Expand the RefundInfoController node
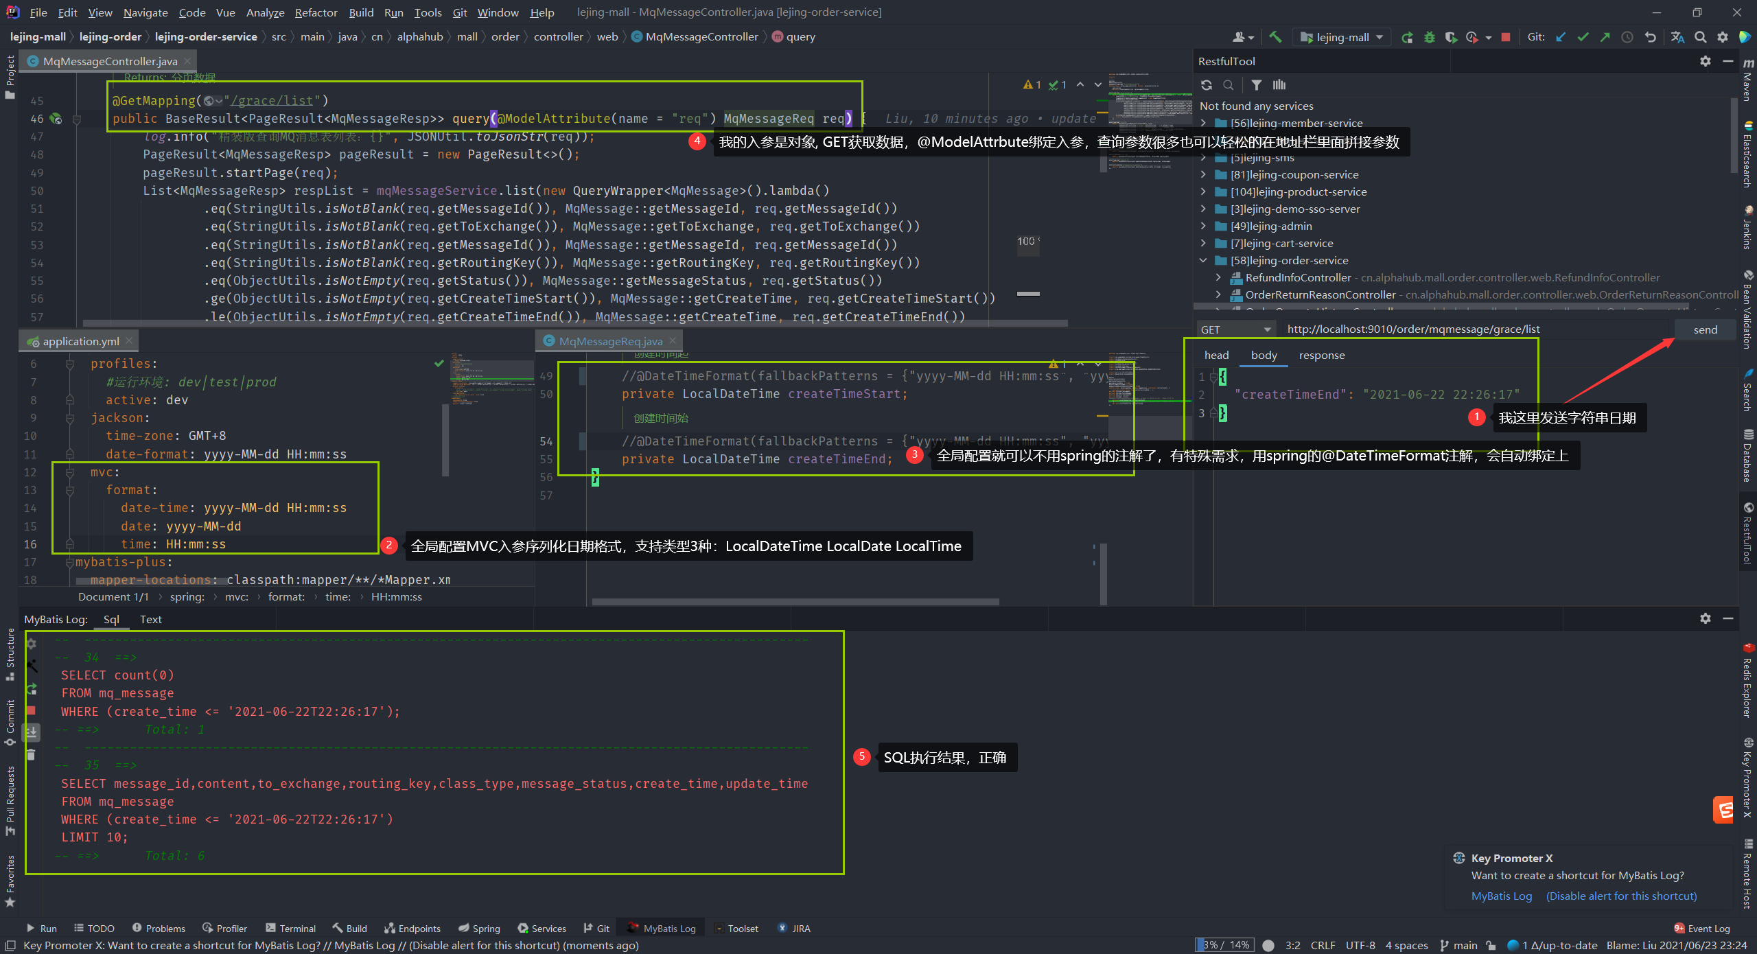This screenshot has height=954, width=1757. click(x=1218, y=277)
